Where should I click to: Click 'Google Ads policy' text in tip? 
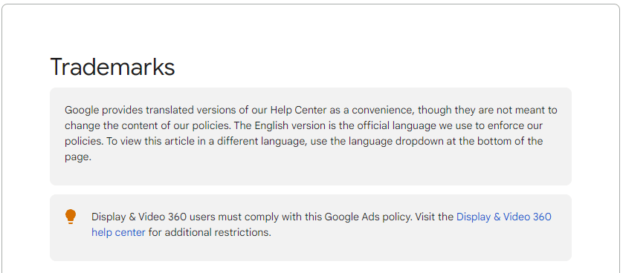(x=360, y=217)
